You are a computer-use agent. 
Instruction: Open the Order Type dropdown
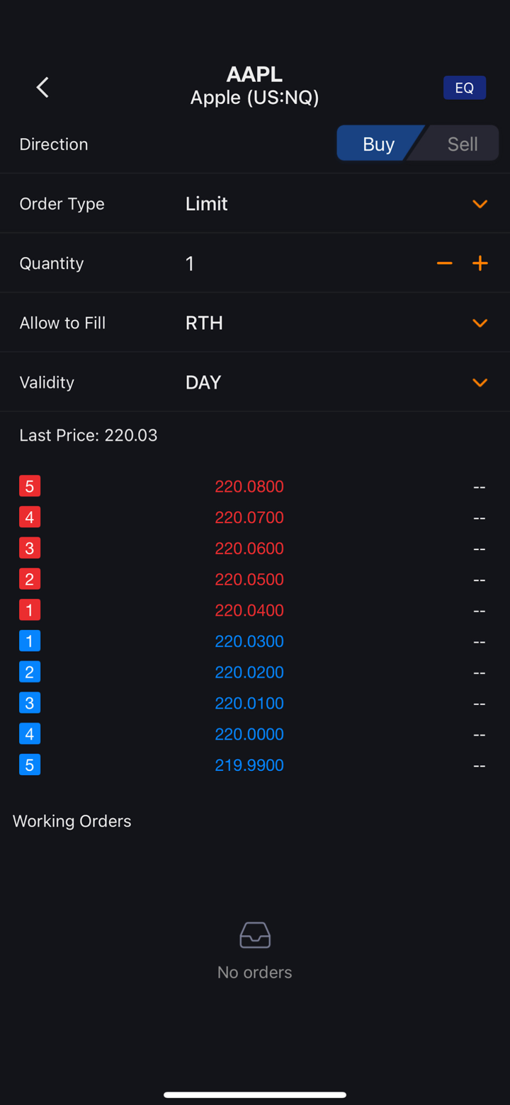tap(480, 204)
